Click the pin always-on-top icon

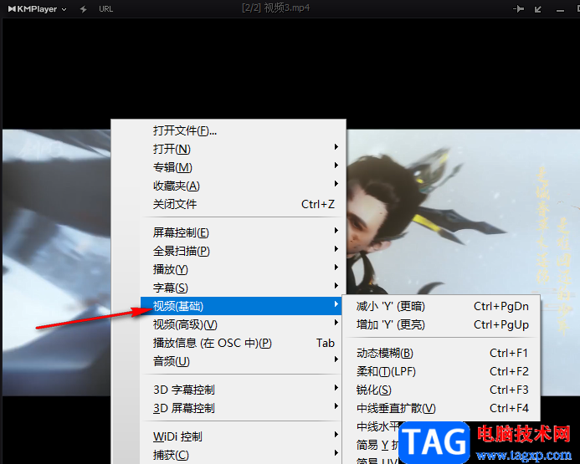pos(518,9)
